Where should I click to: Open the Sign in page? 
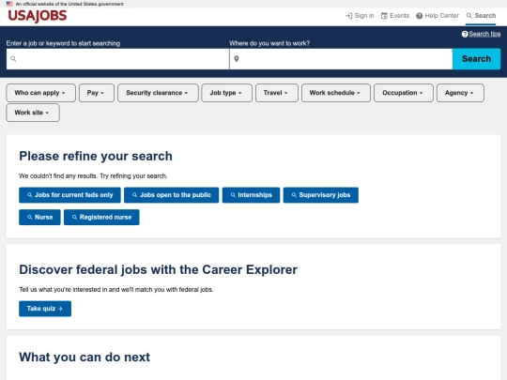[360, 16]
